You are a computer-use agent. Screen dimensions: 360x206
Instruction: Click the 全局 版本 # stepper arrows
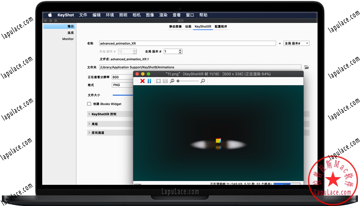pyautogui.click(x=180, y=51)
